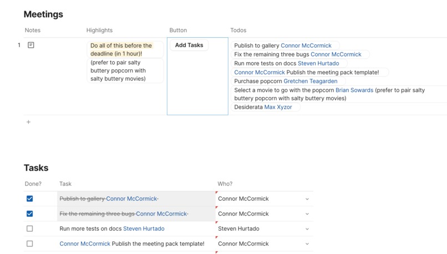Image resolution: width=447 pixels, height=254 pixels.
Task: Click 'Steven Hurtado' value in Who column
Action: pyautogui.click(x=238, y=228)
